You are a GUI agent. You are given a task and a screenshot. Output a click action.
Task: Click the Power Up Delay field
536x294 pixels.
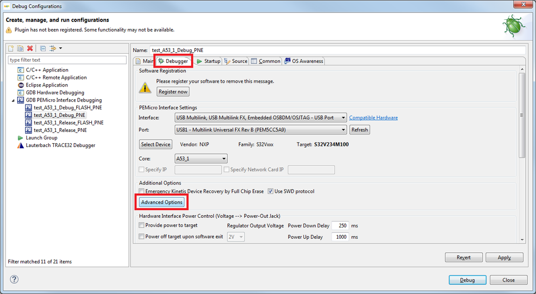click(340, 237)
